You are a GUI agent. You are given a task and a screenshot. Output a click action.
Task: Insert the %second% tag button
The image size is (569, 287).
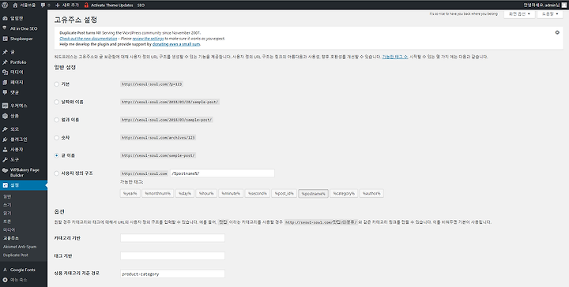coord(258,194)
